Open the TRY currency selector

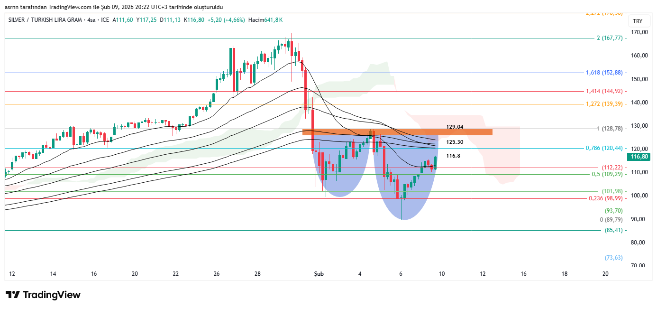pyautogui.click(x=638, y=22)
